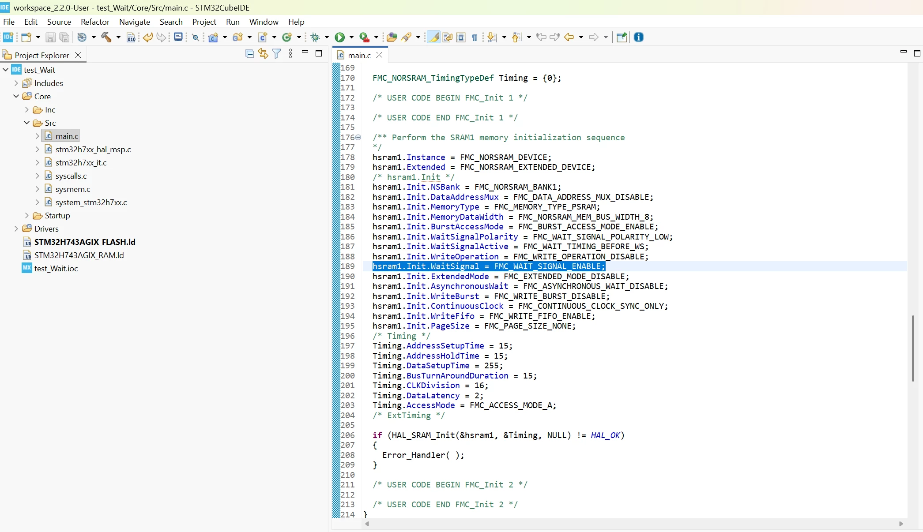Click the Open Element folder icon
Image resolution: width=923 pixels, height=532 pixels.
click(x=392, y=37)
